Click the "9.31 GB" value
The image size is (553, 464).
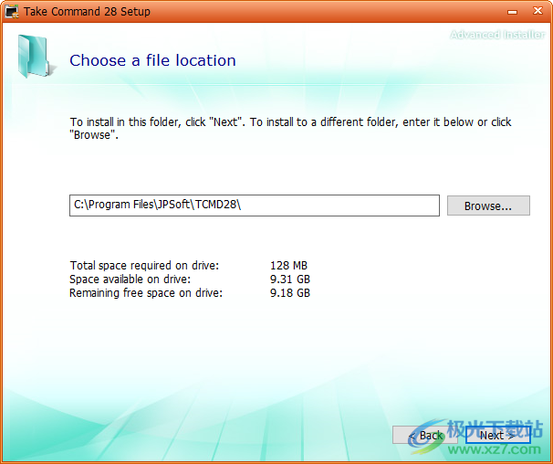point(290,279)
